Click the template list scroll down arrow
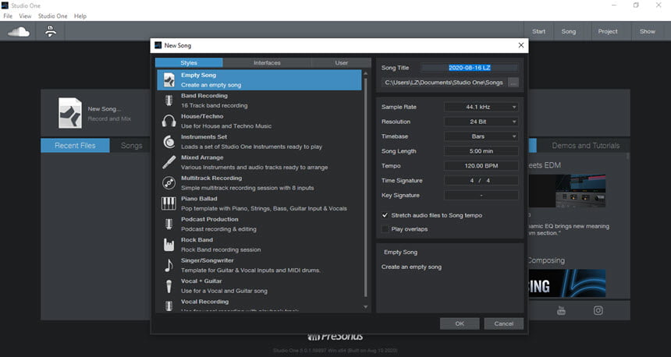671x357 pixels. [365, 306]
